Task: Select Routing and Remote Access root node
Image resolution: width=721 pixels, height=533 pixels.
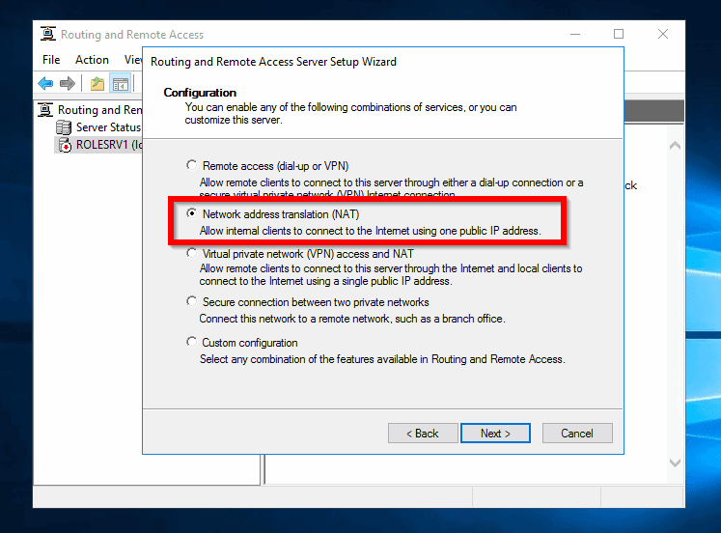Action: 99,110
